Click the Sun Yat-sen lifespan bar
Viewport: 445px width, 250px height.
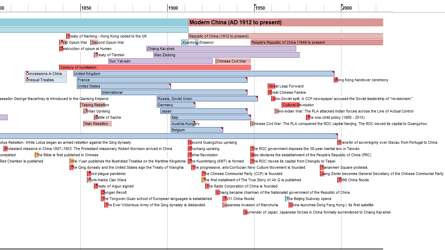[x=160, y=61]
